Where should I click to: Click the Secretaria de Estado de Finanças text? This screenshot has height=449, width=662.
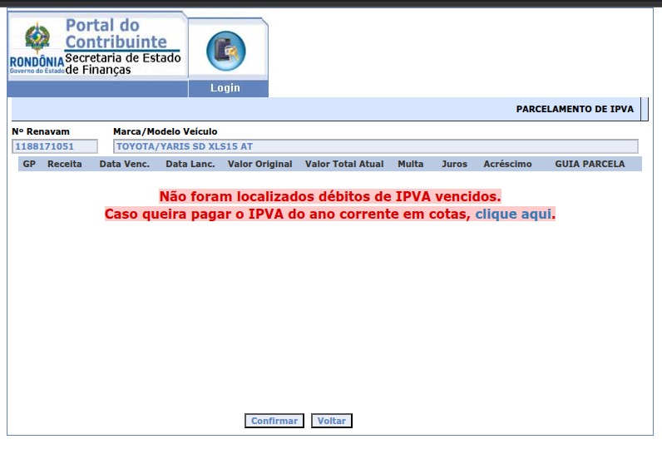coord(121,64)
